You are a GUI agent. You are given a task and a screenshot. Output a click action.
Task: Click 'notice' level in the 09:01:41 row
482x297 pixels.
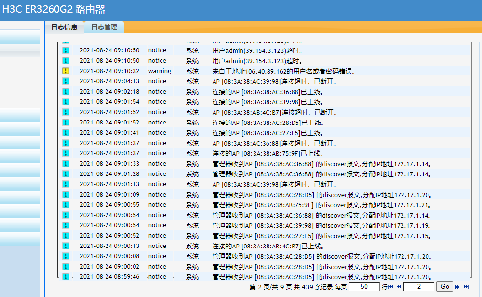157,132
